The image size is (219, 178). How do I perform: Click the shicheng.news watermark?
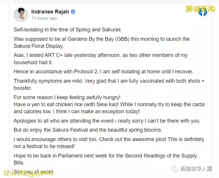[x=28, y=173]
